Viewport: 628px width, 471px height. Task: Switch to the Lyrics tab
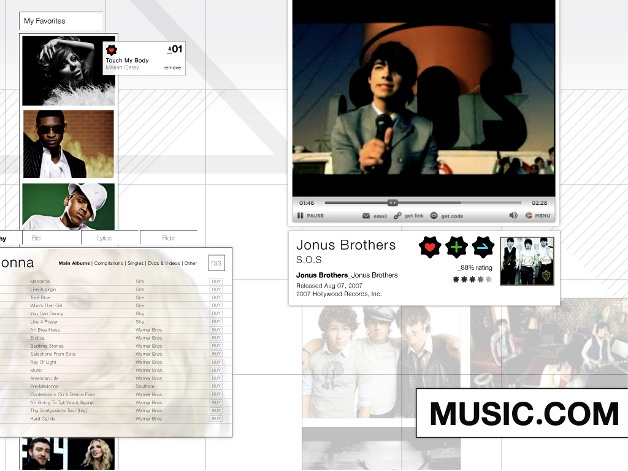pos(110,238)
